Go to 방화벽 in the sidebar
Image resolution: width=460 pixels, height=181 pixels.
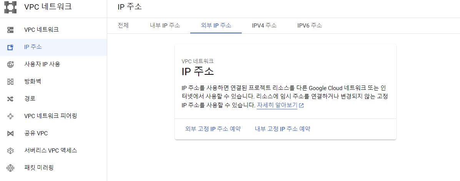[53, 82]
